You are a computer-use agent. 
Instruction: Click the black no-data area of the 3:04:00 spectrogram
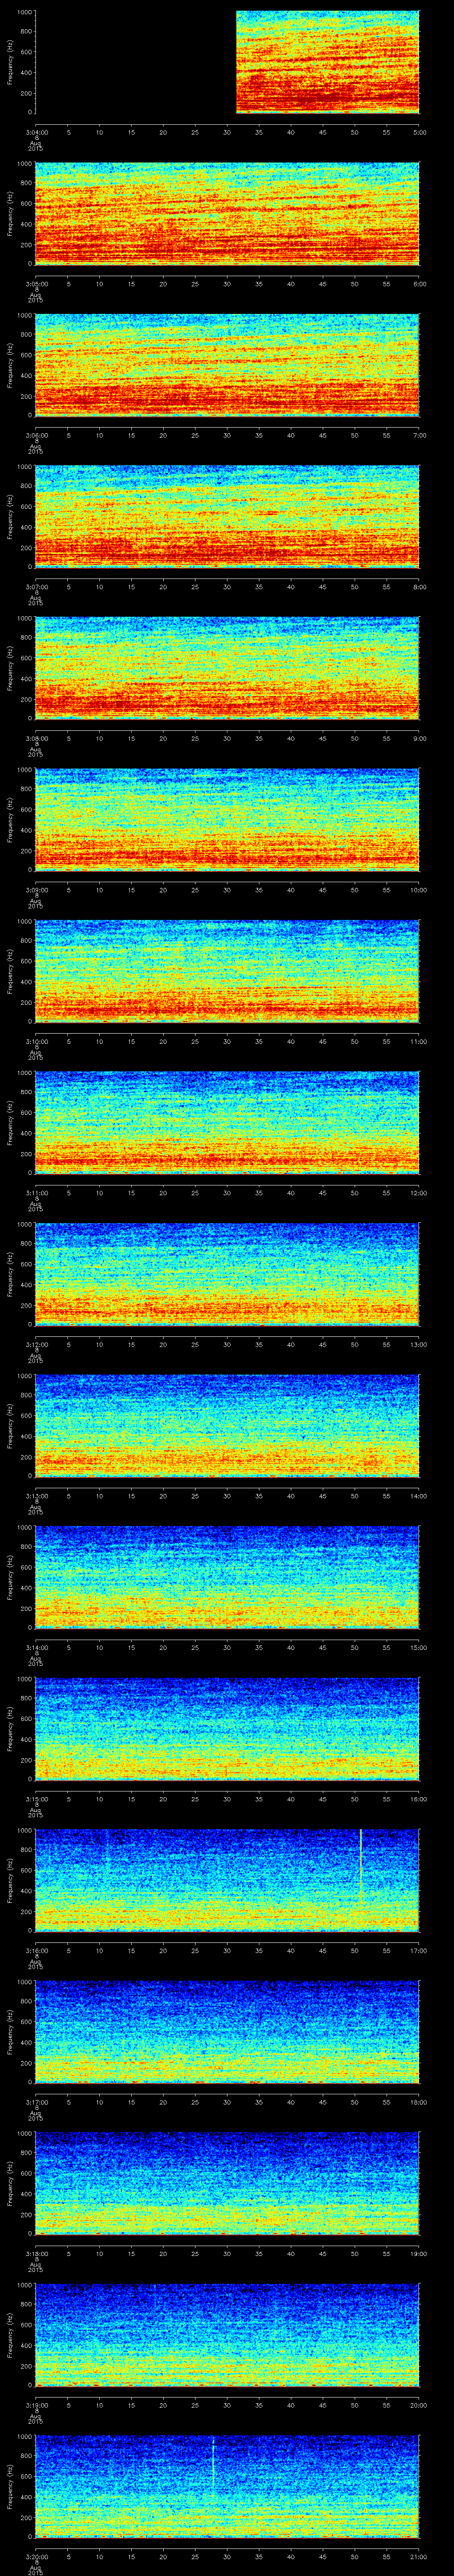click(x=136, y=62)
